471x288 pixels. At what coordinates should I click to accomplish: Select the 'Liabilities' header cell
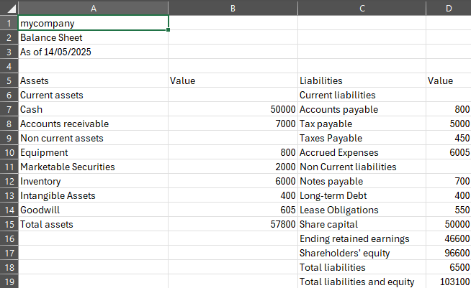click(x=362, y=80)
